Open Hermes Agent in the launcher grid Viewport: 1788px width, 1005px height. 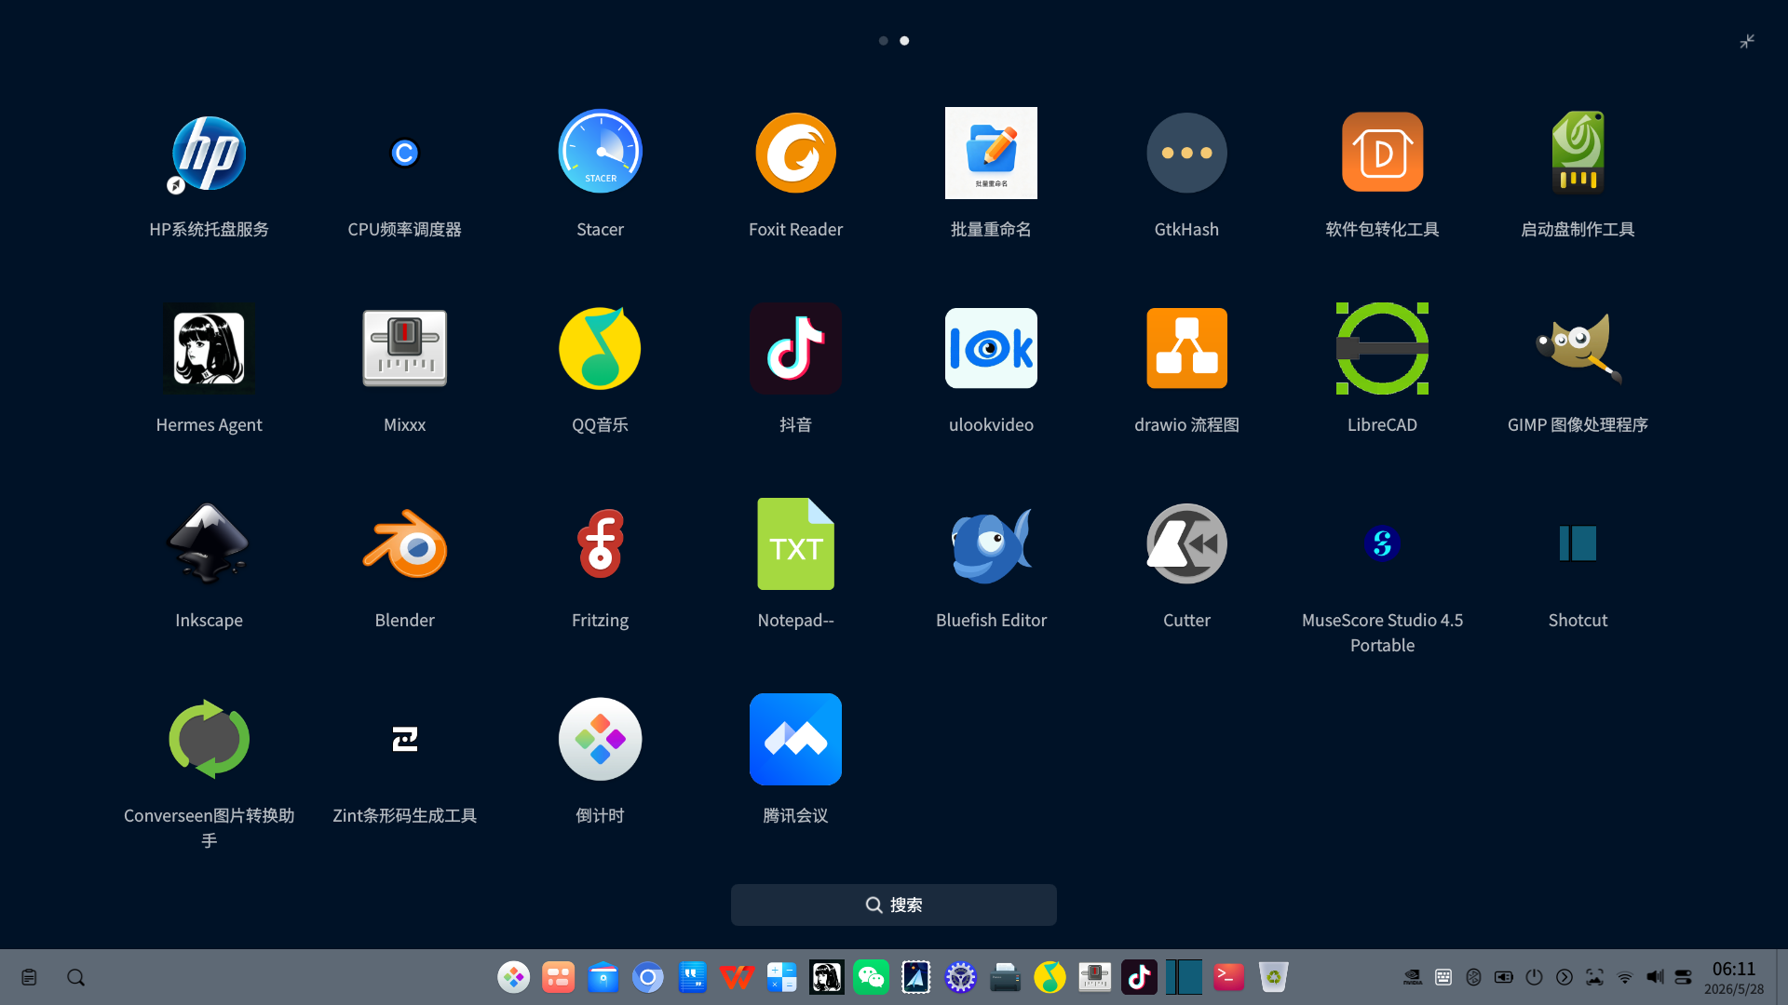209,349
